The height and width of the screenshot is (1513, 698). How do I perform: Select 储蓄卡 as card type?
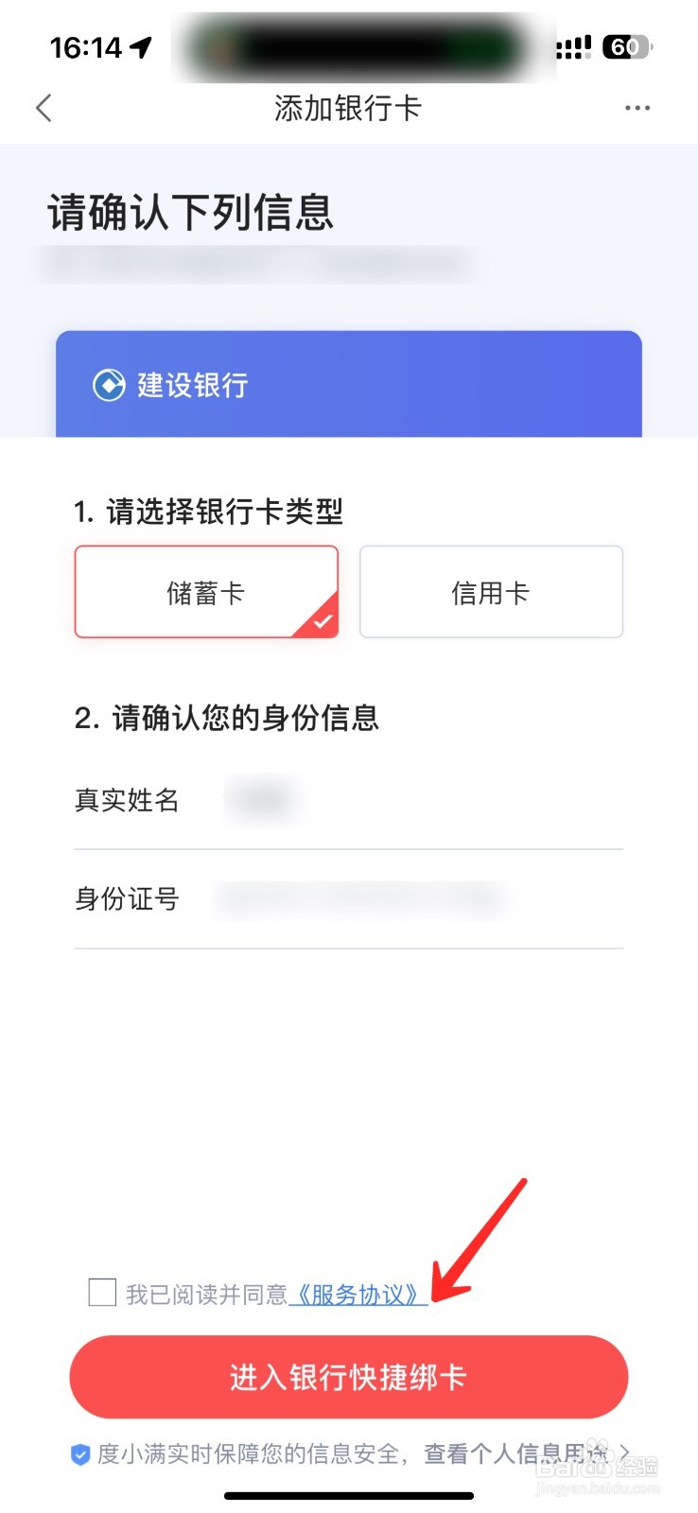pos(206,592)
